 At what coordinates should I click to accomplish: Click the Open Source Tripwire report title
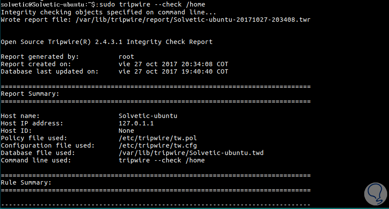107,42
